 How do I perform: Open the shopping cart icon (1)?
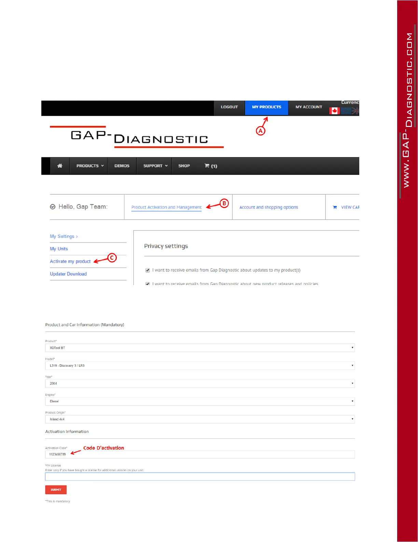pos(211,166)
